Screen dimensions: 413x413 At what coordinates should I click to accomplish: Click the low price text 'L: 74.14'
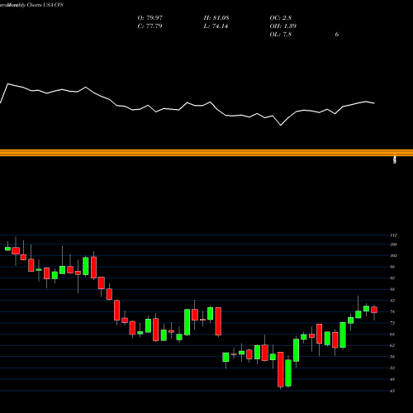click(216, 26)
